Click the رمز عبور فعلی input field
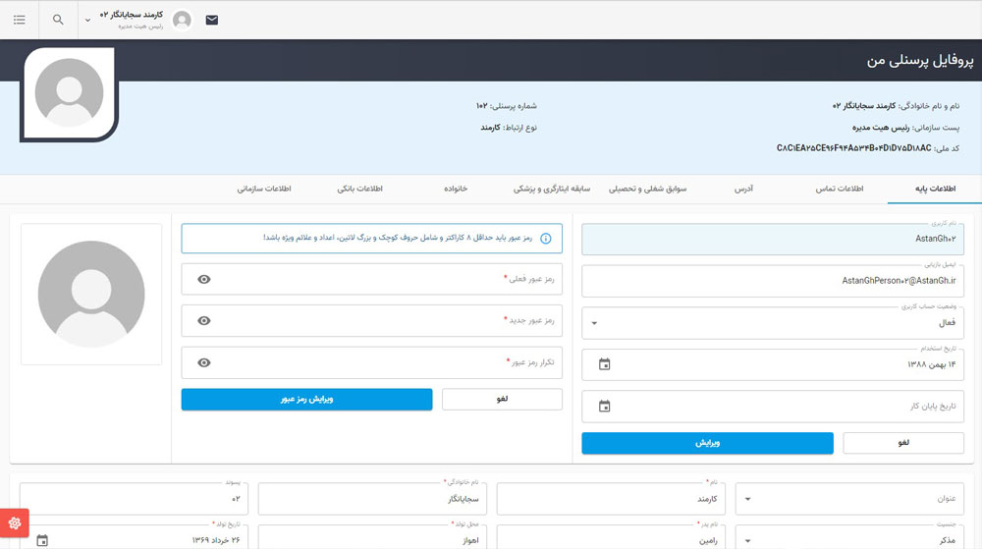This screenshot has height=549, width=982. 372,279
